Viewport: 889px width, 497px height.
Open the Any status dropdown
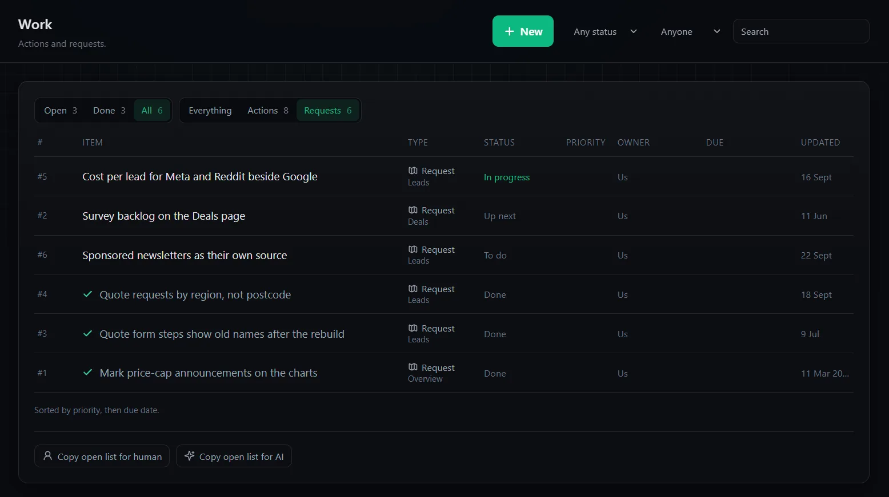tap(606, 31)
